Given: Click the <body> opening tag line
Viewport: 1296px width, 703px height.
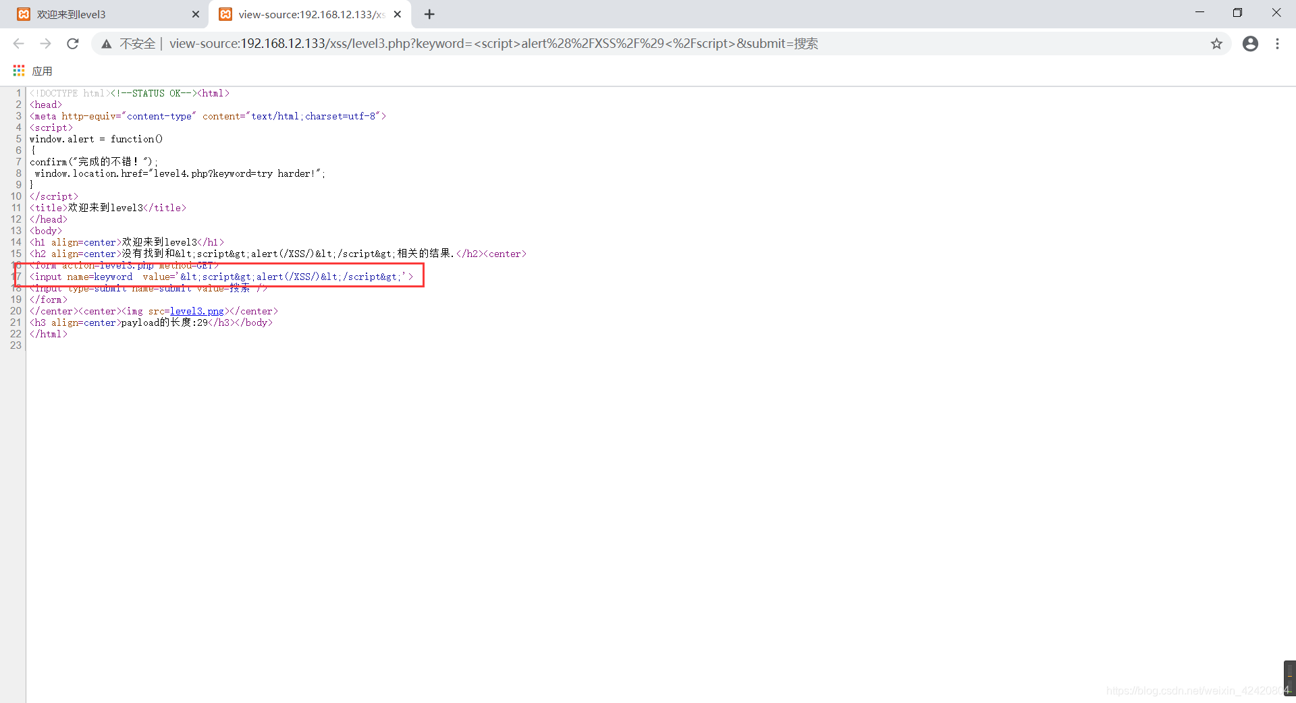Looking at the screenshot, I should pyautogui.click(x=46, y=231).
